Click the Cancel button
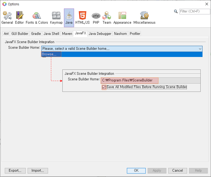Screen dimensions: 211x177 (x=178, y=171)
